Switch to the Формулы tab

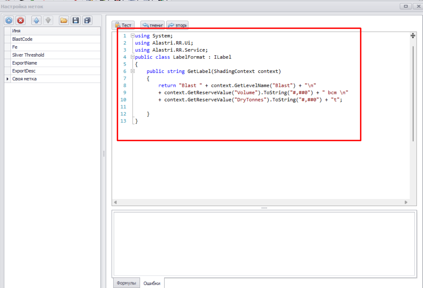(126, 283)
